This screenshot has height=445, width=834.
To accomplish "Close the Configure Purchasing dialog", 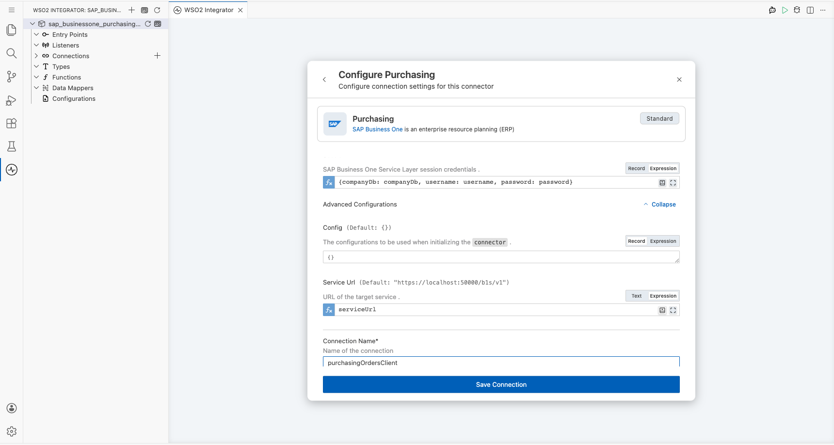I will [679, 79].
